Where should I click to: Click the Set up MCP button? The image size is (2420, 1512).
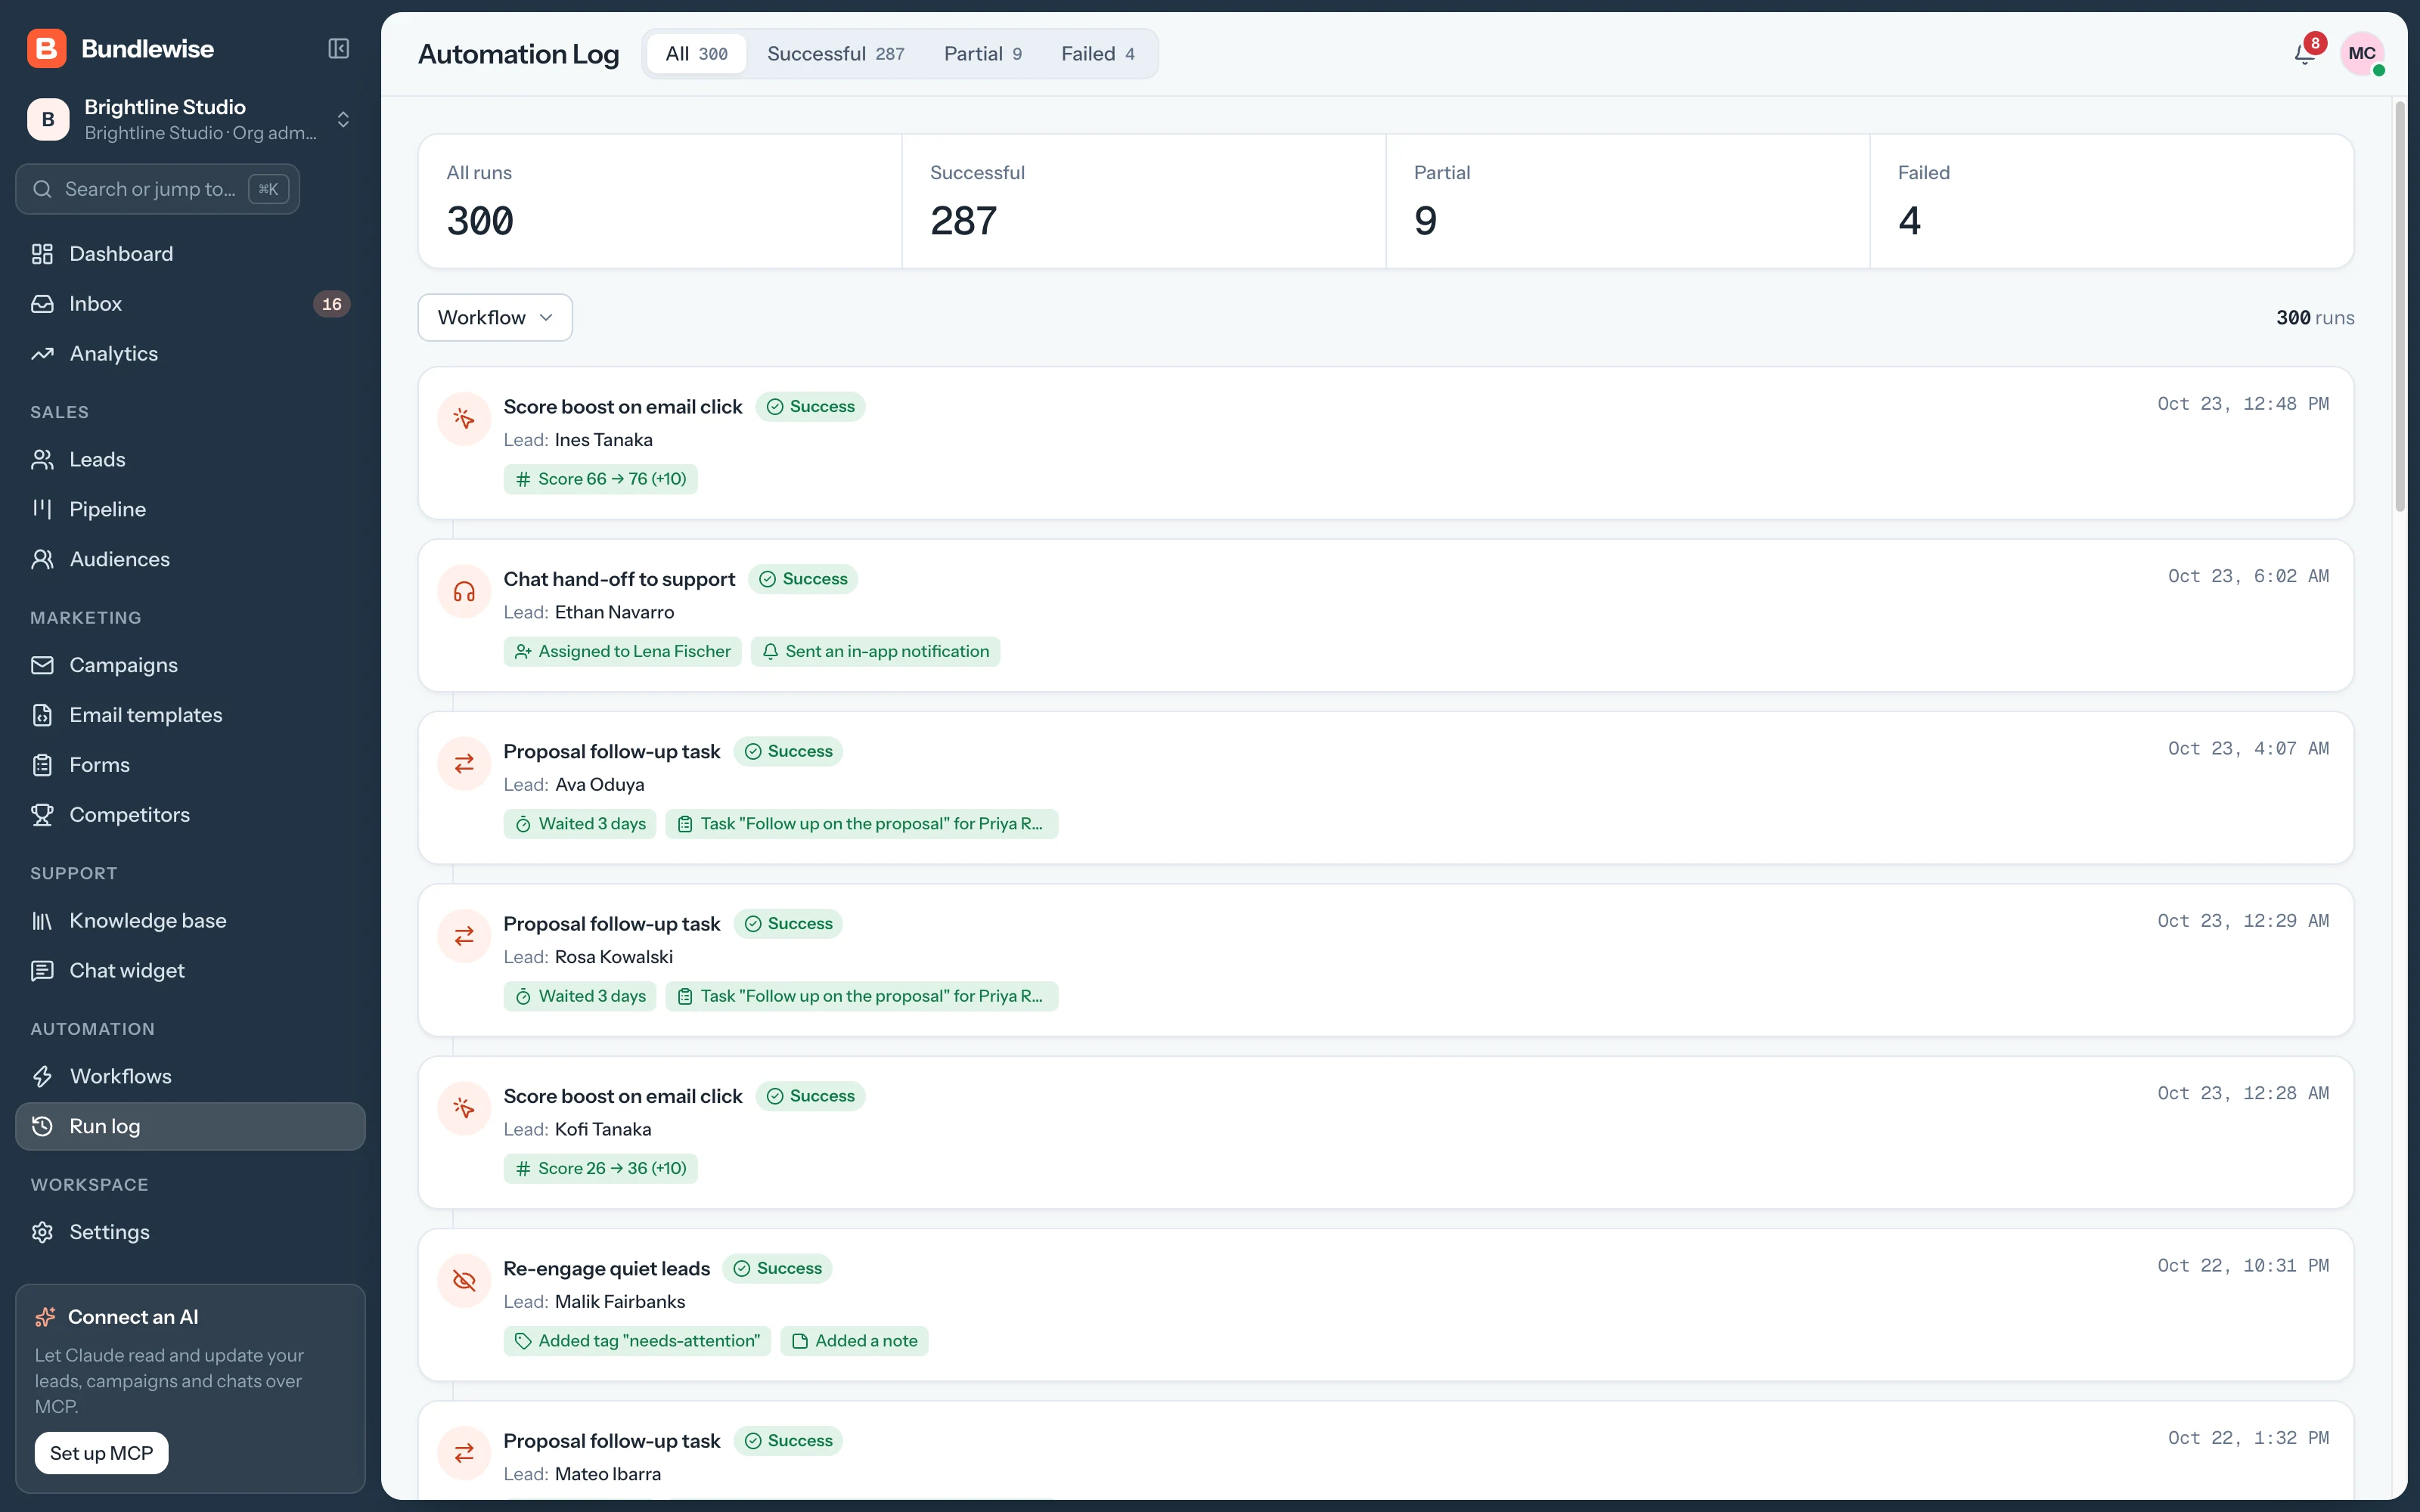(101, 1453)
